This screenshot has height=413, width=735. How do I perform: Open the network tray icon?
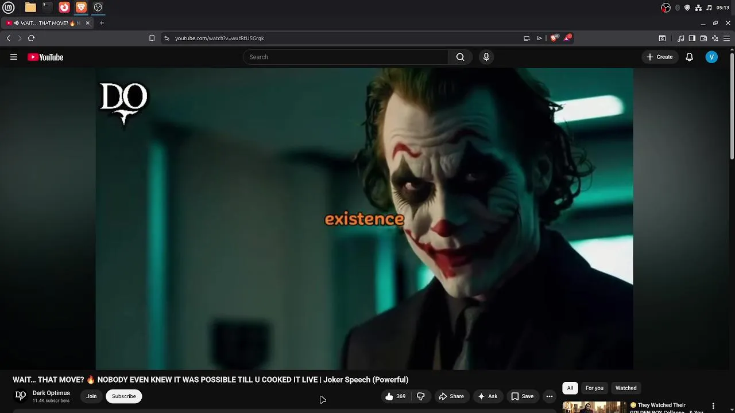click(698, 7)
